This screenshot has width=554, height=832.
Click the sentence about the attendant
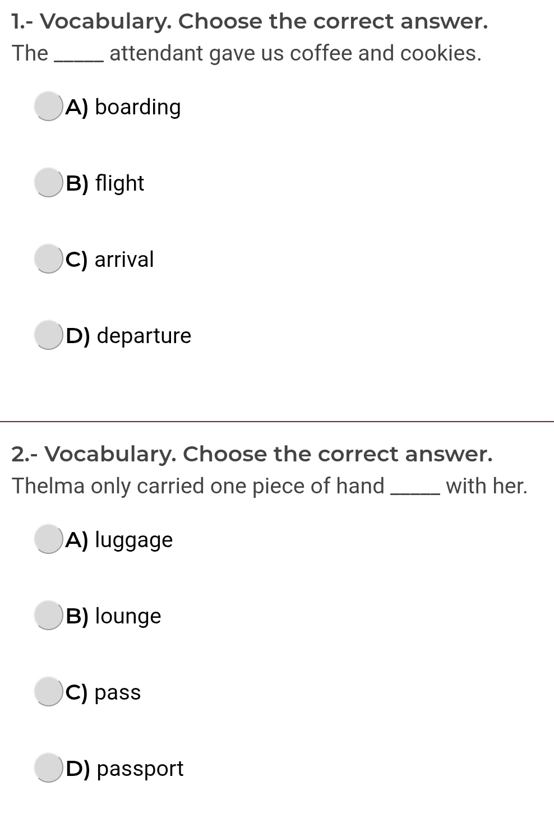[247, 53]
